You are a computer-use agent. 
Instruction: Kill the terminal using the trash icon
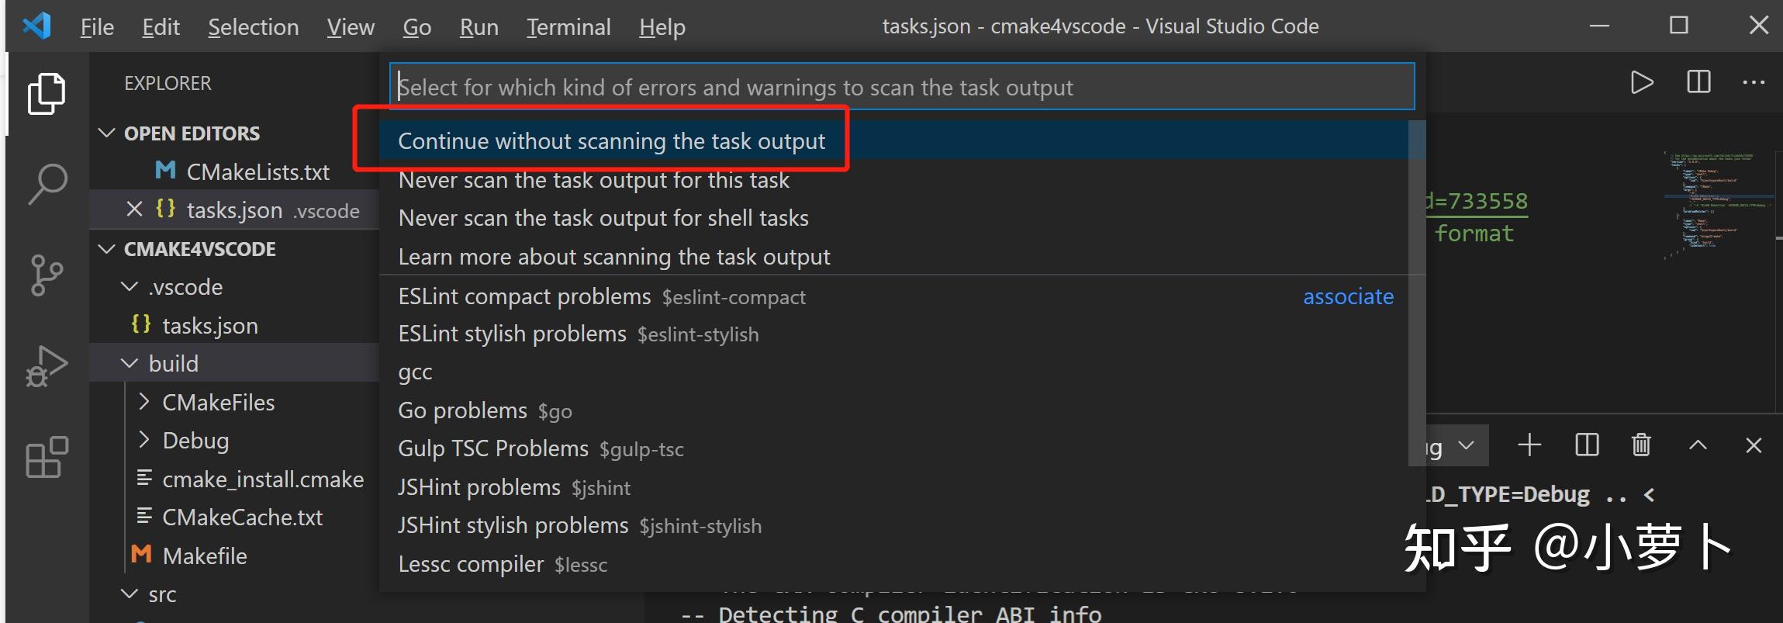[1641, 445]
